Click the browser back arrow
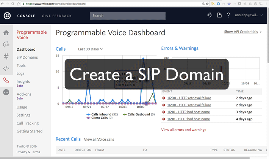This screenshot has height=159, width=269. [2, 4]
